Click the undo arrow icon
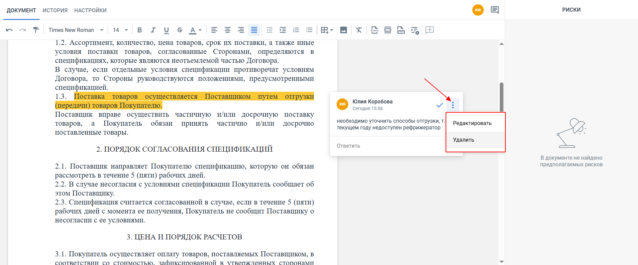Viewport: 638px width, 265px height. click(9, 30)
